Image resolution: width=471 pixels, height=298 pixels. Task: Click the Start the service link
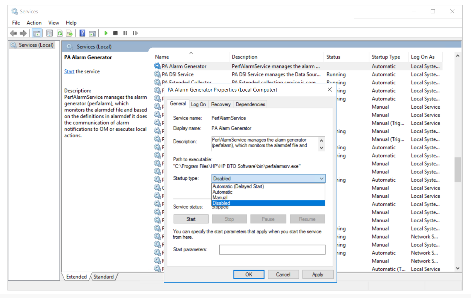69,71
